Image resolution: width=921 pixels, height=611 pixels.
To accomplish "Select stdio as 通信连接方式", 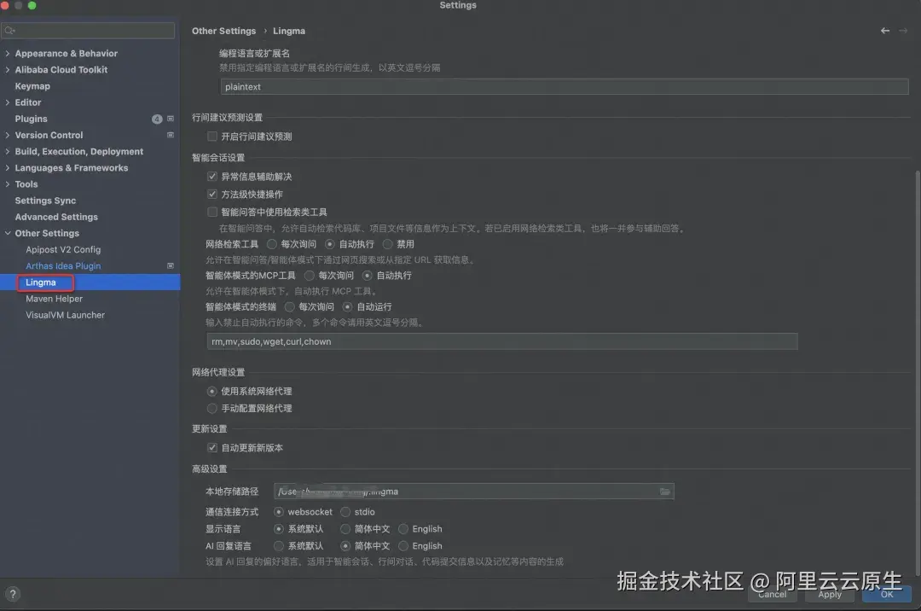I will (345, 511).
